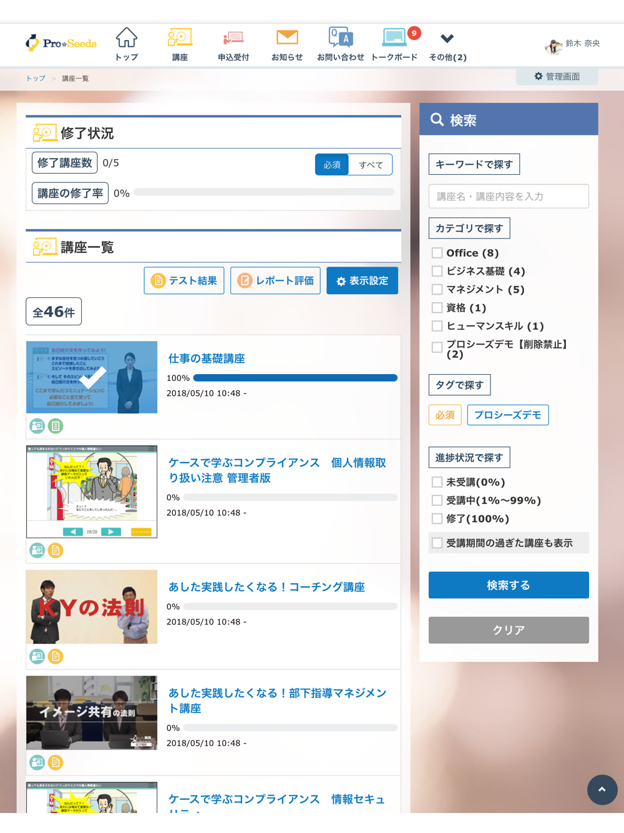This screenshot has height=833, width=624.
Task: Click the 仕事の基礎講座 thumbnail
Action: [x=92, y=377]
